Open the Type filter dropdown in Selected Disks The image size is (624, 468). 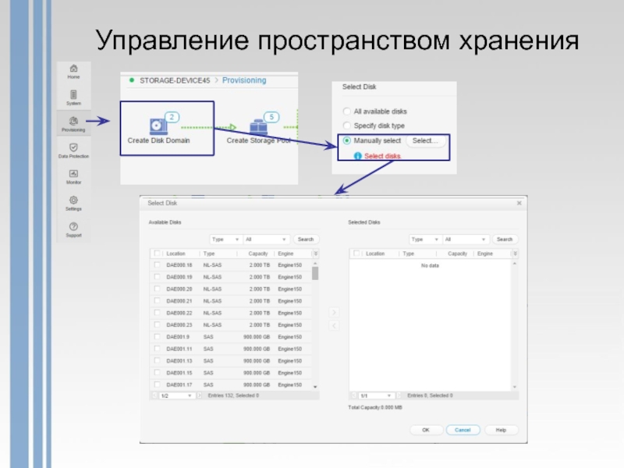coord(425,239)
